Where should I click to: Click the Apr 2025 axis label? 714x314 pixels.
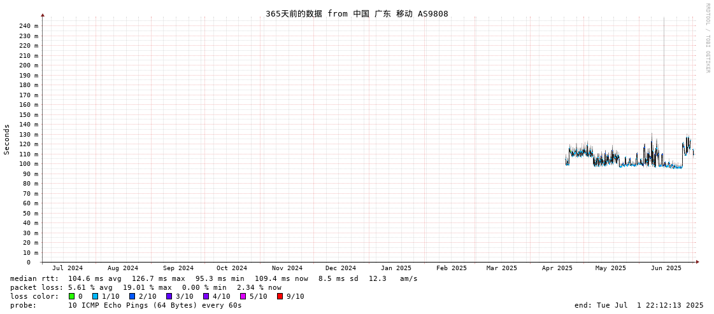coord(557,268)
